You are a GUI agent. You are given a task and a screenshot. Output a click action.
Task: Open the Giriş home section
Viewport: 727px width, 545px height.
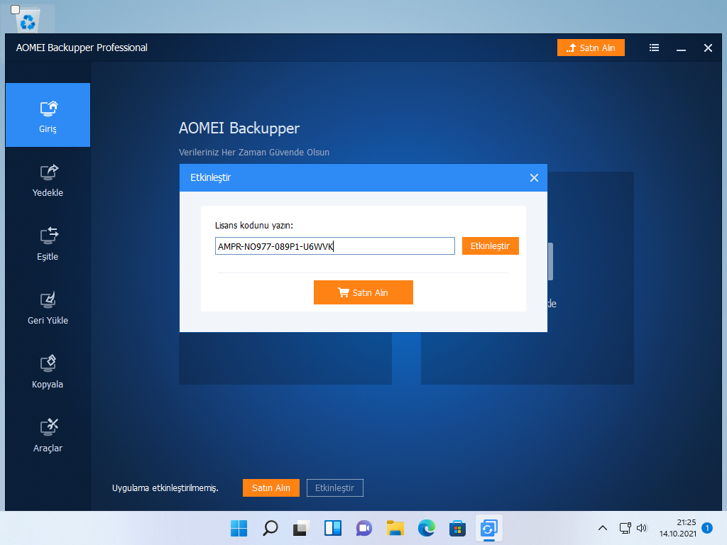tap(48, 115)
